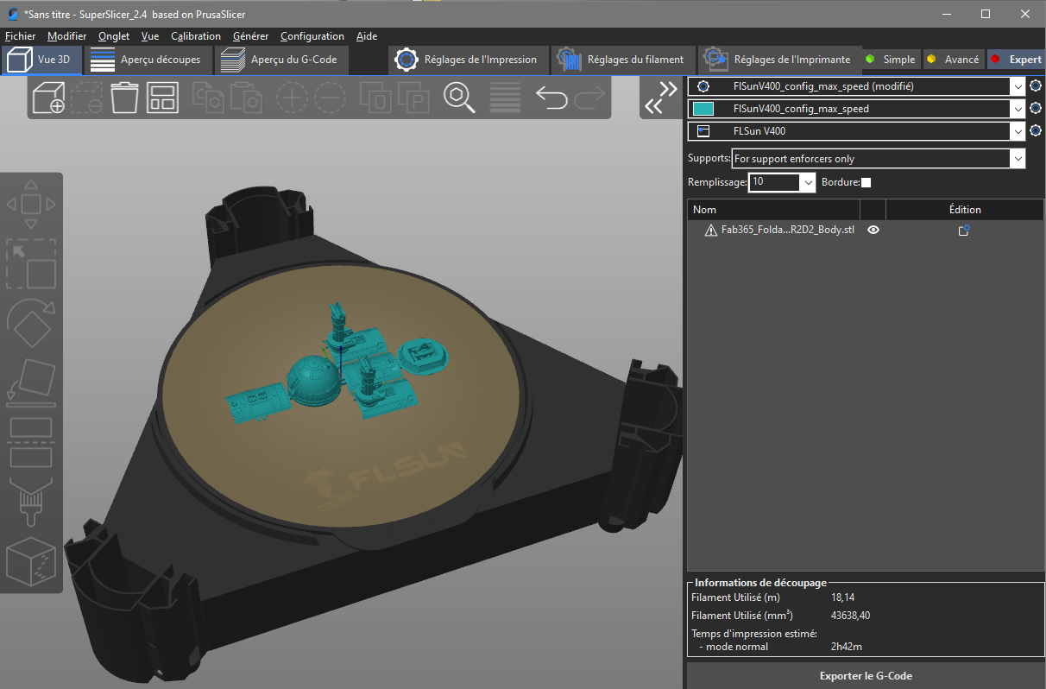
Task: Select the Seam painting cube gizmo
Action: (x=31, y=562)
